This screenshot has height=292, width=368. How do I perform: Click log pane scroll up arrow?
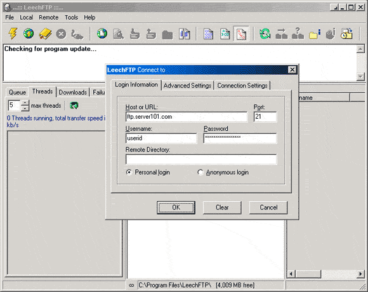360,49
